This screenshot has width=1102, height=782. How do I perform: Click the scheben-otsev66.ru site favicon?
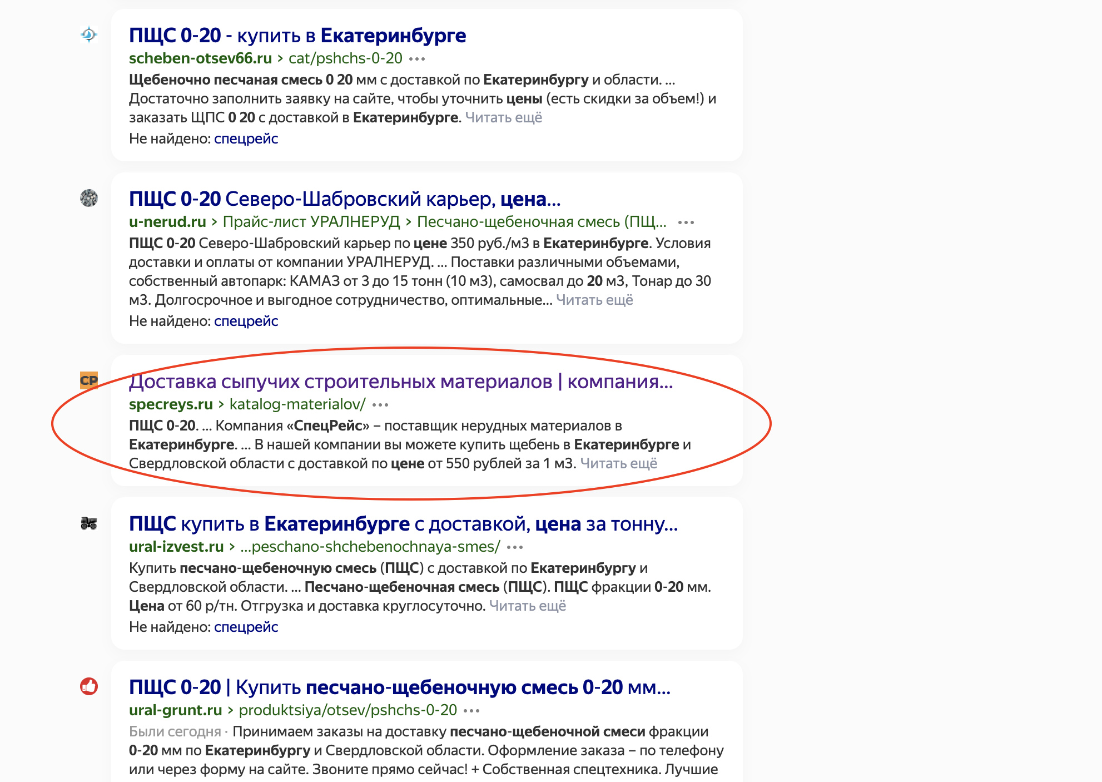point(89,35)
